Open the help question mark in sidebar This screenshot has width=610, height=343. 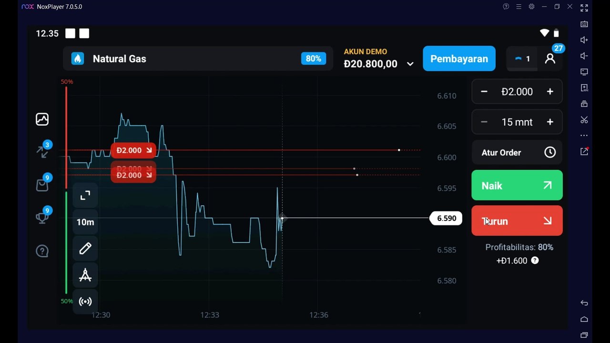(42, 251)
